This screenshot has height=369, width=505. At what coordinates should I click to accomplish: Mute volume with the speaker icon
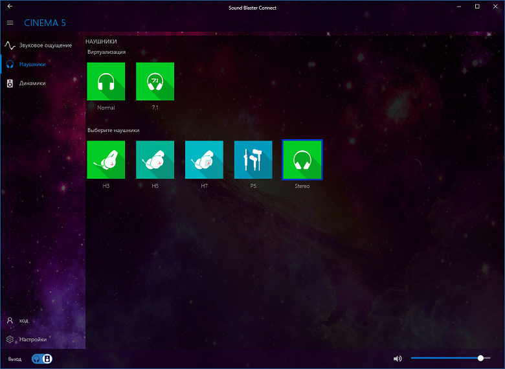pyautogui.click(x=398, y=359)
